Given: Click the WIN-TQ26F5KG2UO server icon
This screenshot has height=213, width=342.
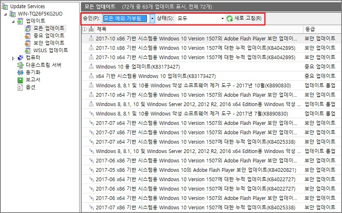Looking at the screenshot, I should [12, 14].
